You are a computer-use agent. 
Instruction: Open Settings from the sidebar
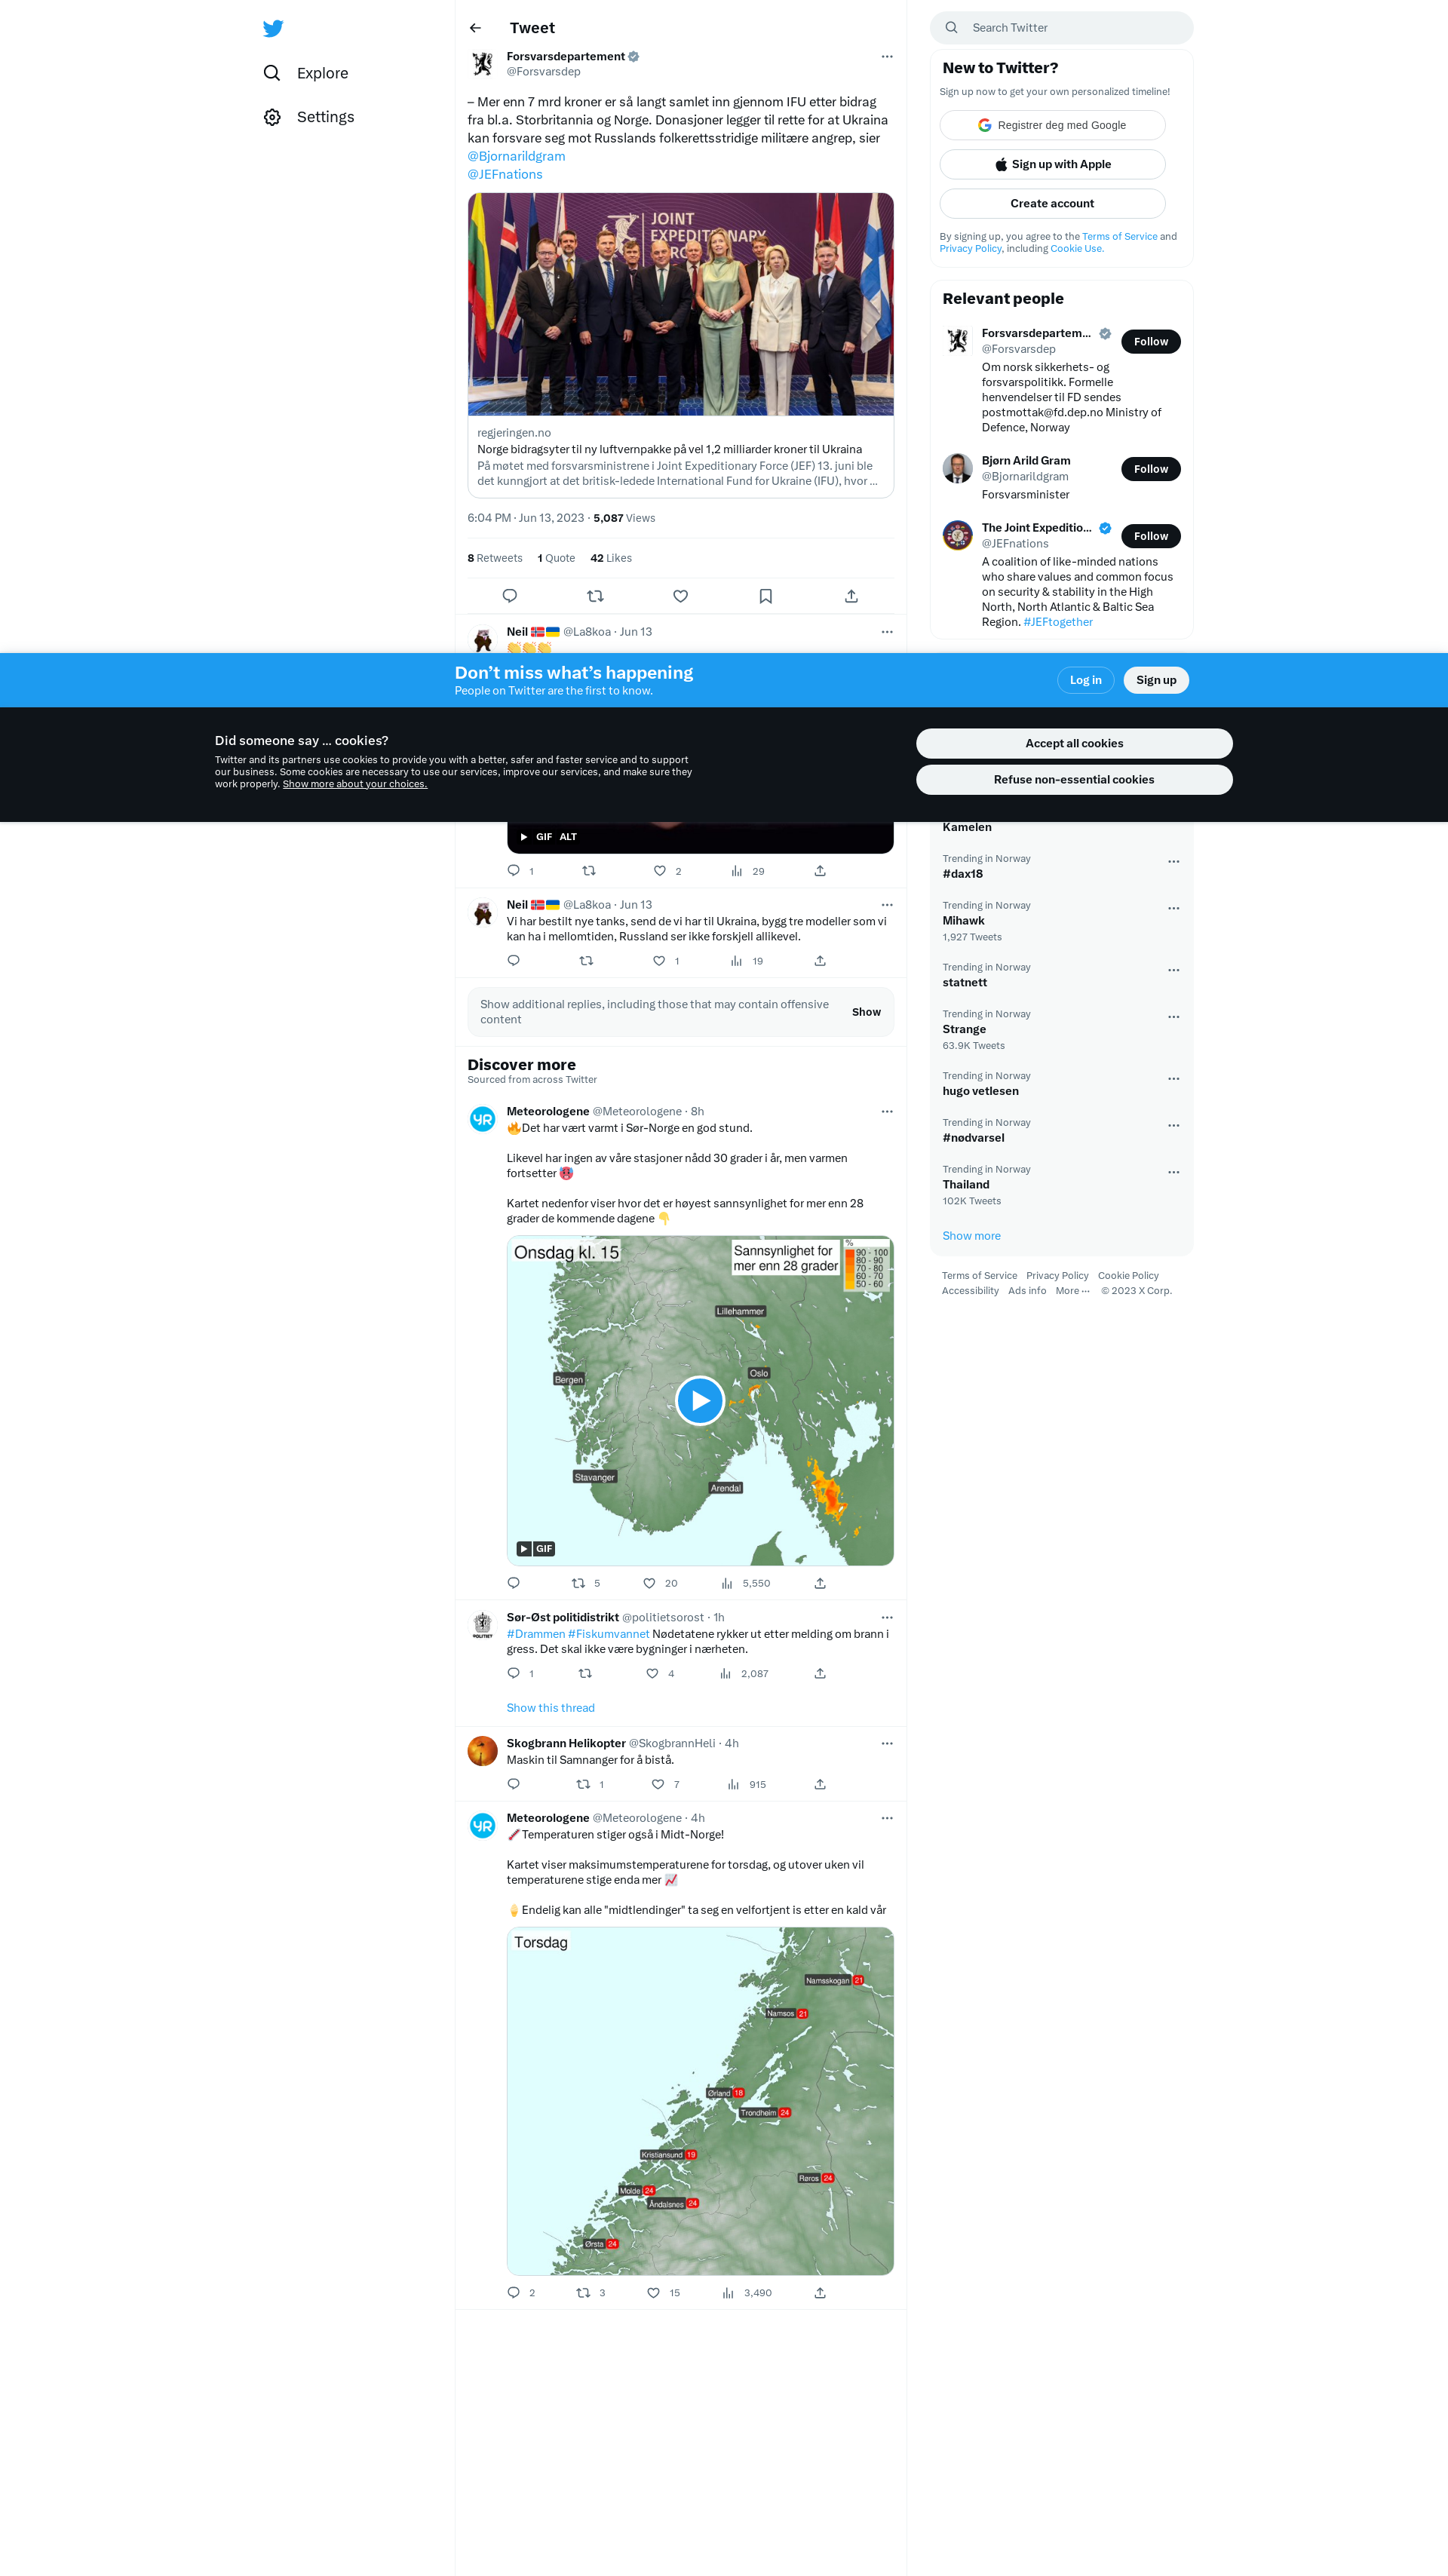click(x=309, y=117)
